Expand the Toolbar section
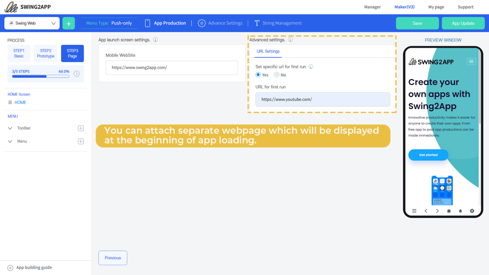The image size is (489, 275). [x=10, y=128]
